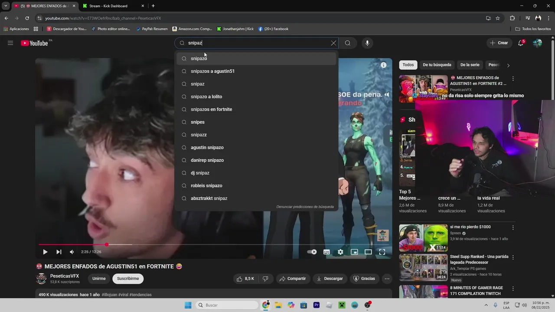Choose the "snipazo a lolito" suggestion
This screenshot has width=555, height=312.
coord(256,97)
